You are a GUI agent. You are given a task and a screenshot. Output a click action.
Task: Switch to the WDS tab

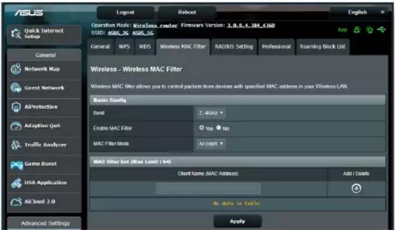144,47
